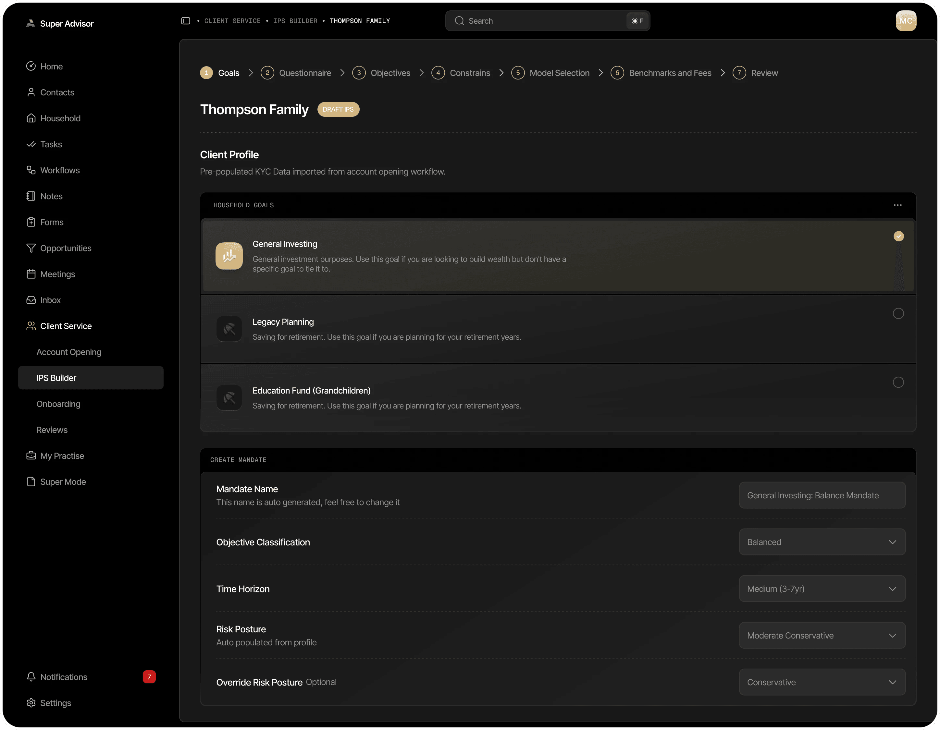
Task: Open Notifications with 7 badge
Action: coord(91,677)
